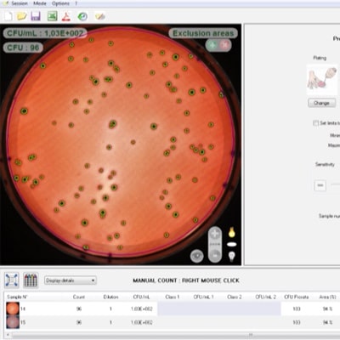Image resolution: width=340 pixels, height=340 pixels.
Task: Zoom out on the plate image
Action: click(215, 255)
